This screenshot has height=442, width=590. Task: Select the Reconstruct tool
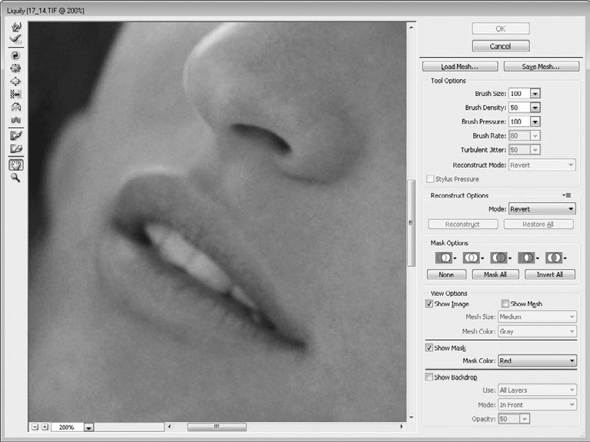click(16, 39)
